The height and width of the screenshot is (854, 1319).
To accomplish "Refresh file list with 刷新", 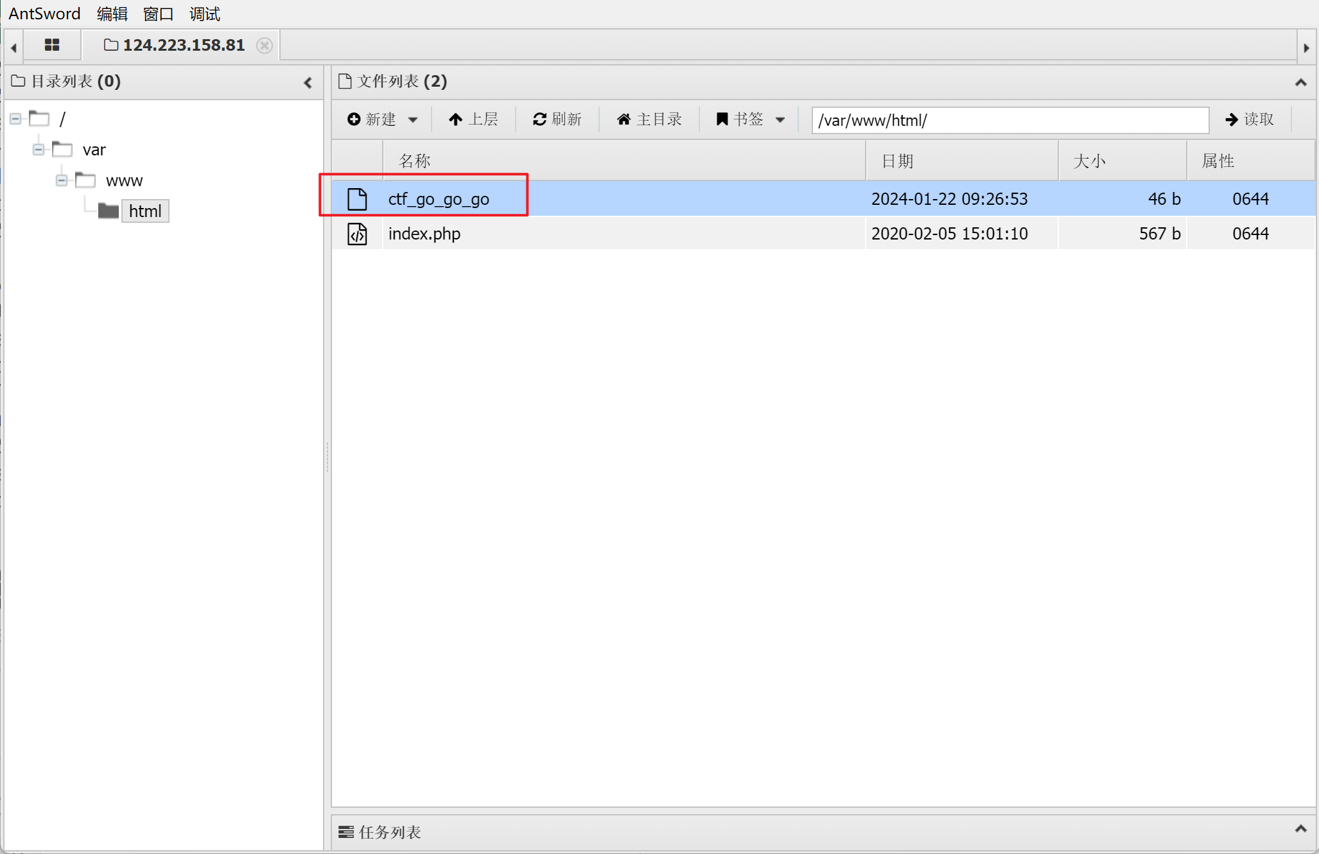I will pos(557,119).
